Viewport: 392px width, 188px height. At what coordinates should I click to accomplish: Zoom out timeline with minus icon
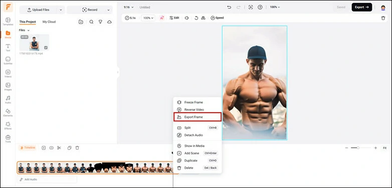(x=346, y=148)
